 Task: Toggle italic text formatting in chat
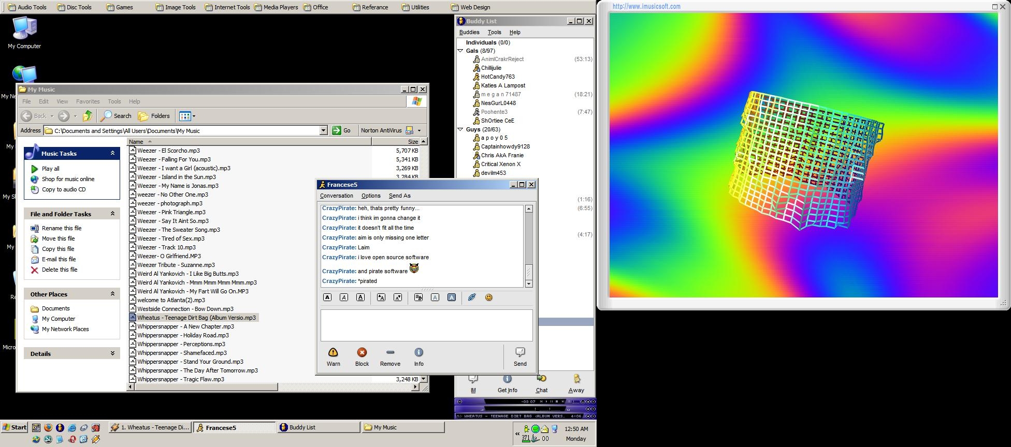tap(344, 297)
